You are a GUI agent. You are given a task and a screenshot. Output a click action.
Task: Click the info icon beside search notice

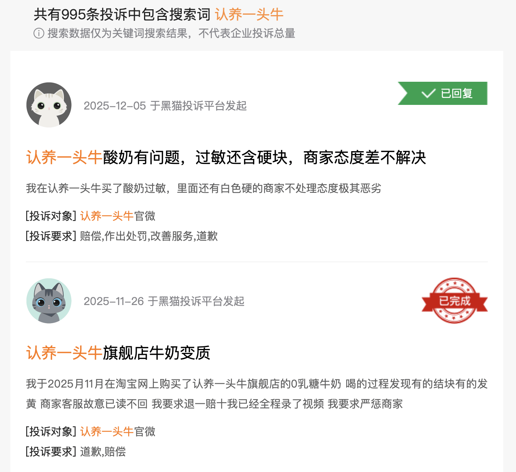coord(39,34)
